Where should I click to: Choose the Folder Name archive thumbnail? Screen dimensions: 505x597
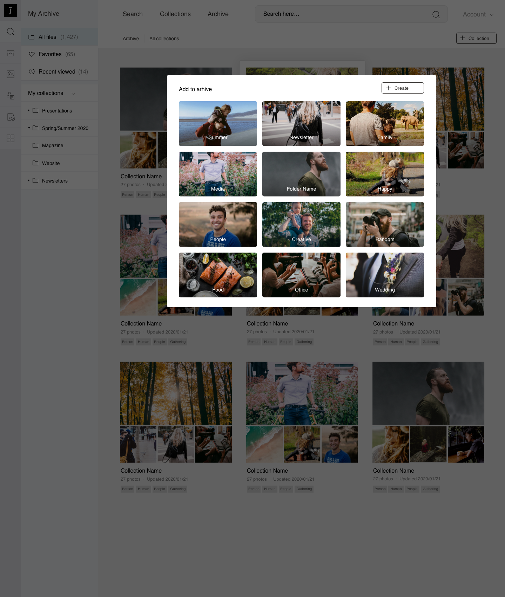coord(301,174)
